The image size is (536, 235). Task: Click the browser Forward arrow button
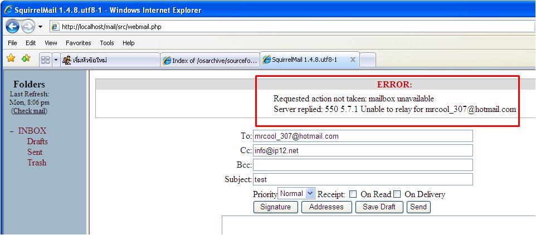pyautogui.click(x=28, y=26)
